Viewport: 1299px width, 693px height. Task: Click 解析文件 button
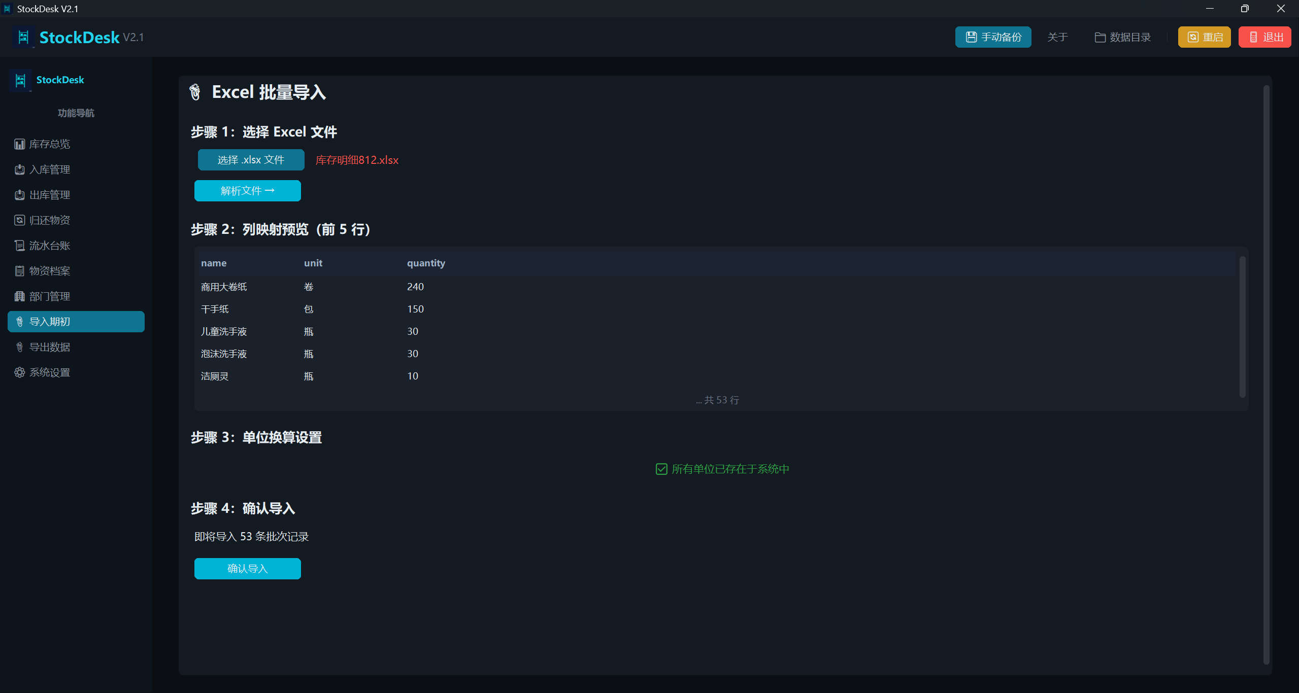pos(248,191)
